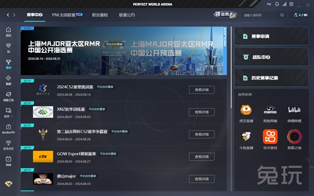Click the 佛山major photo thumbnail

click(x=43, y=179)
